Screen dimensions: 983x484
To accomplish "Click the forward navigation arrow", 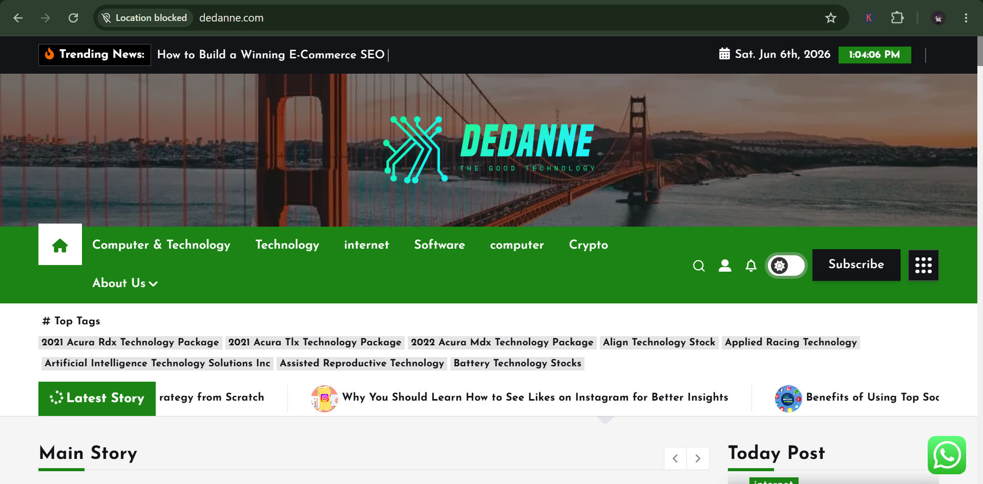I will coord(46,18).
